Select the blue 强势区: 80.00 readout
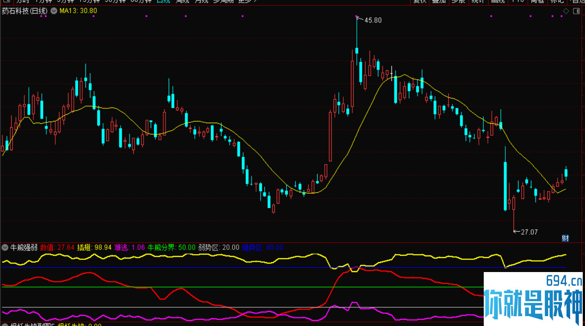Screen dimensions: 585x326 [262, 247]
